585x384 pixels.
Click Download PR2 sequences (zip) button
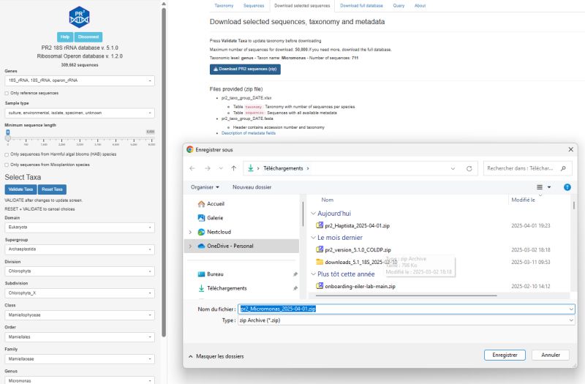coord(245,69)
